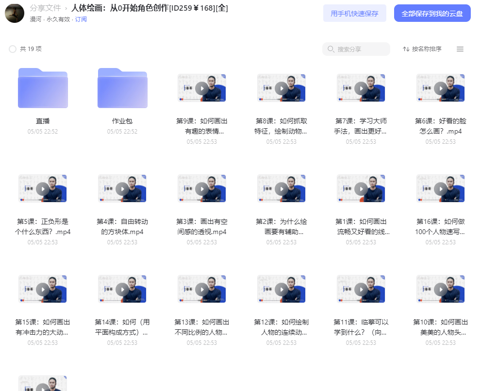Open the 第14课 video thumbnail
The height and width of the screenshot is (391, 480).
(122, 289)
